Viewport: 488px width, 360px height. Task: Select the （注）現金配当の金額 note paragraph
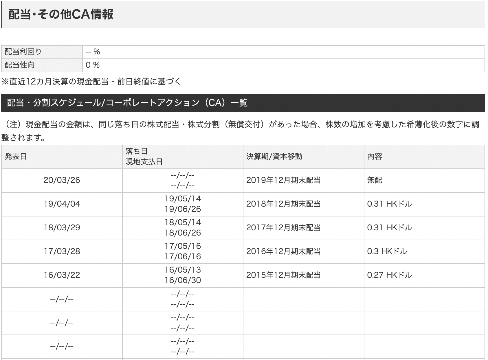241,131
